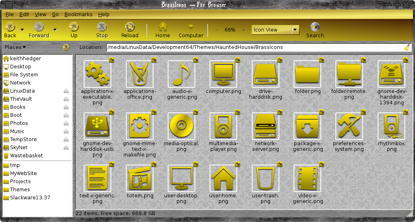415x222 pixels.
Task: Clear location bar with broom icon
Action: point(407,47)
